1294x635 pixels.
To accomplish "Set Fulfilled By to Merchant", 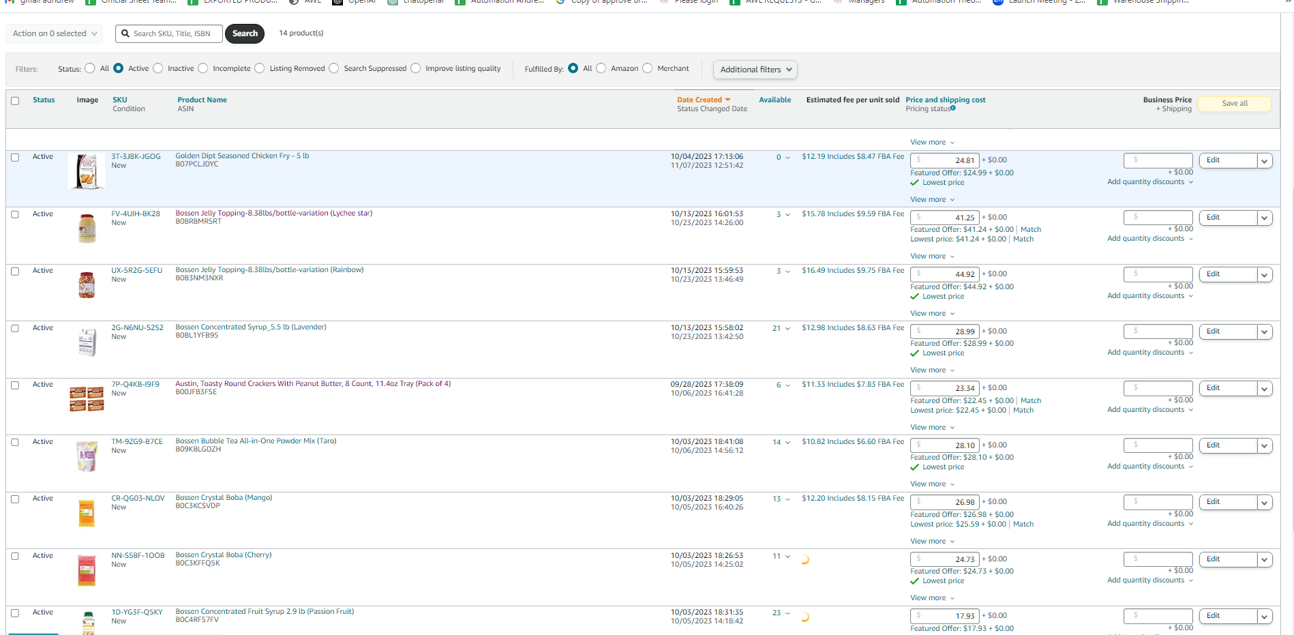I will tap(648, 68).
